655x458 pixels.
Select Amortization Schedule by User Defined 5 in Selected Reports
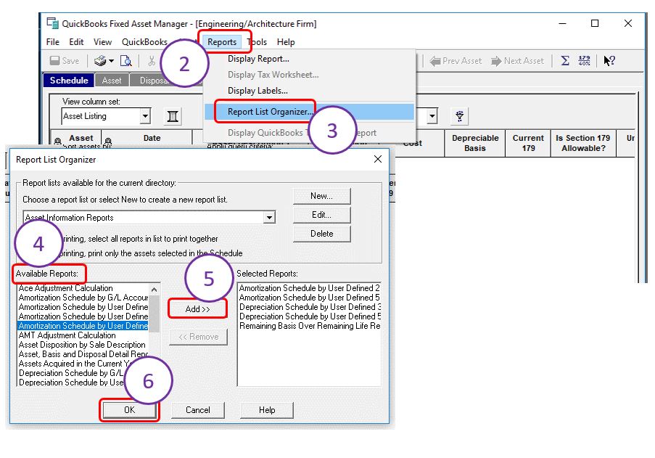309,298
